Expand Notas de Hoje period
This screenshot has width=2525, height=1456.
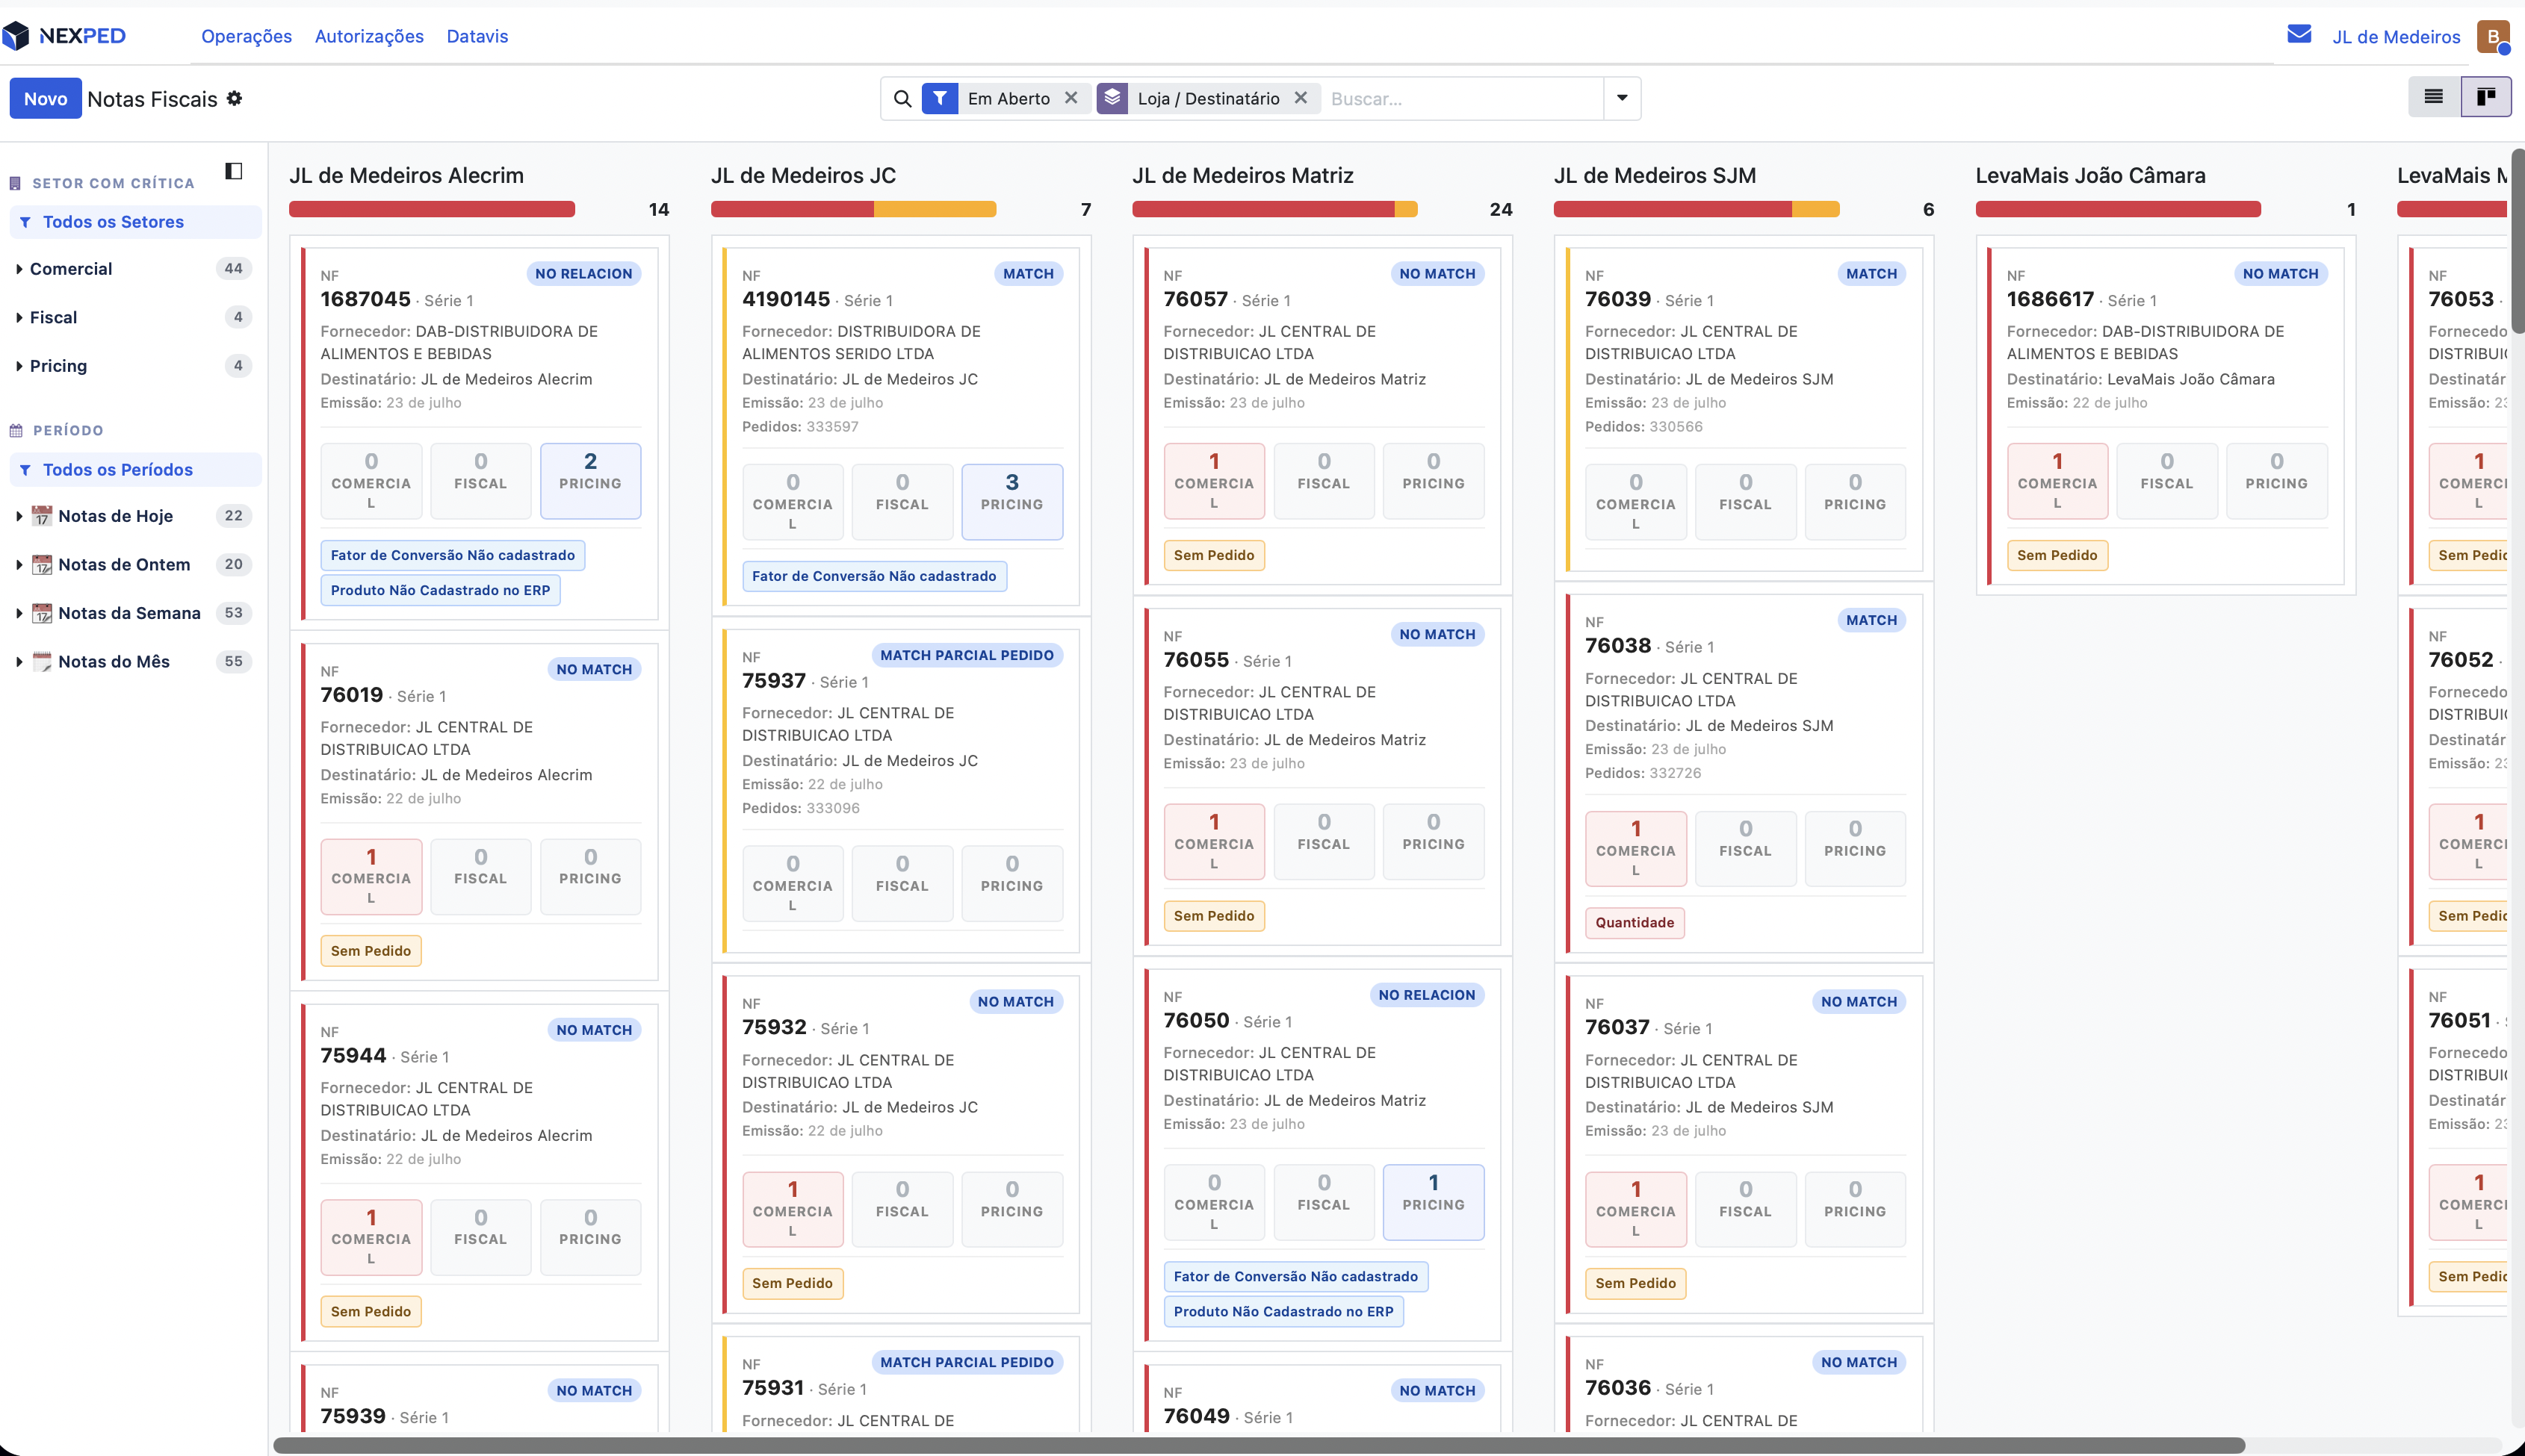[x=19, y=516]
